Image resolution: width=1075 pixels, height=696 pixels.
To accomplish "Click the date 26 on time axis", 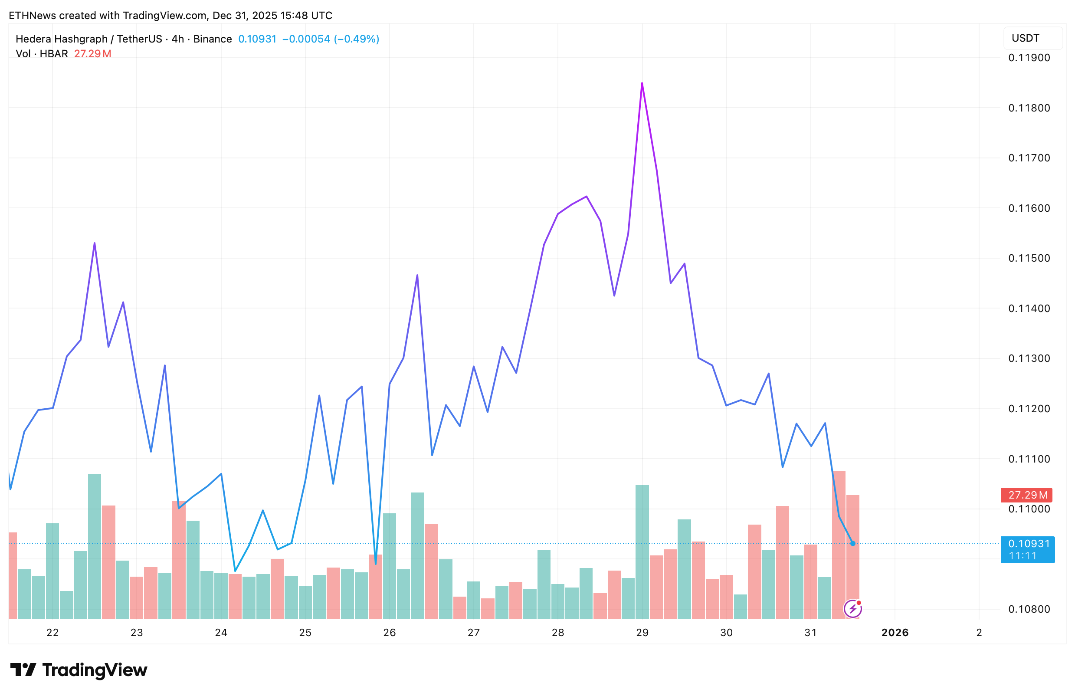I will click(x=389, y=633).
